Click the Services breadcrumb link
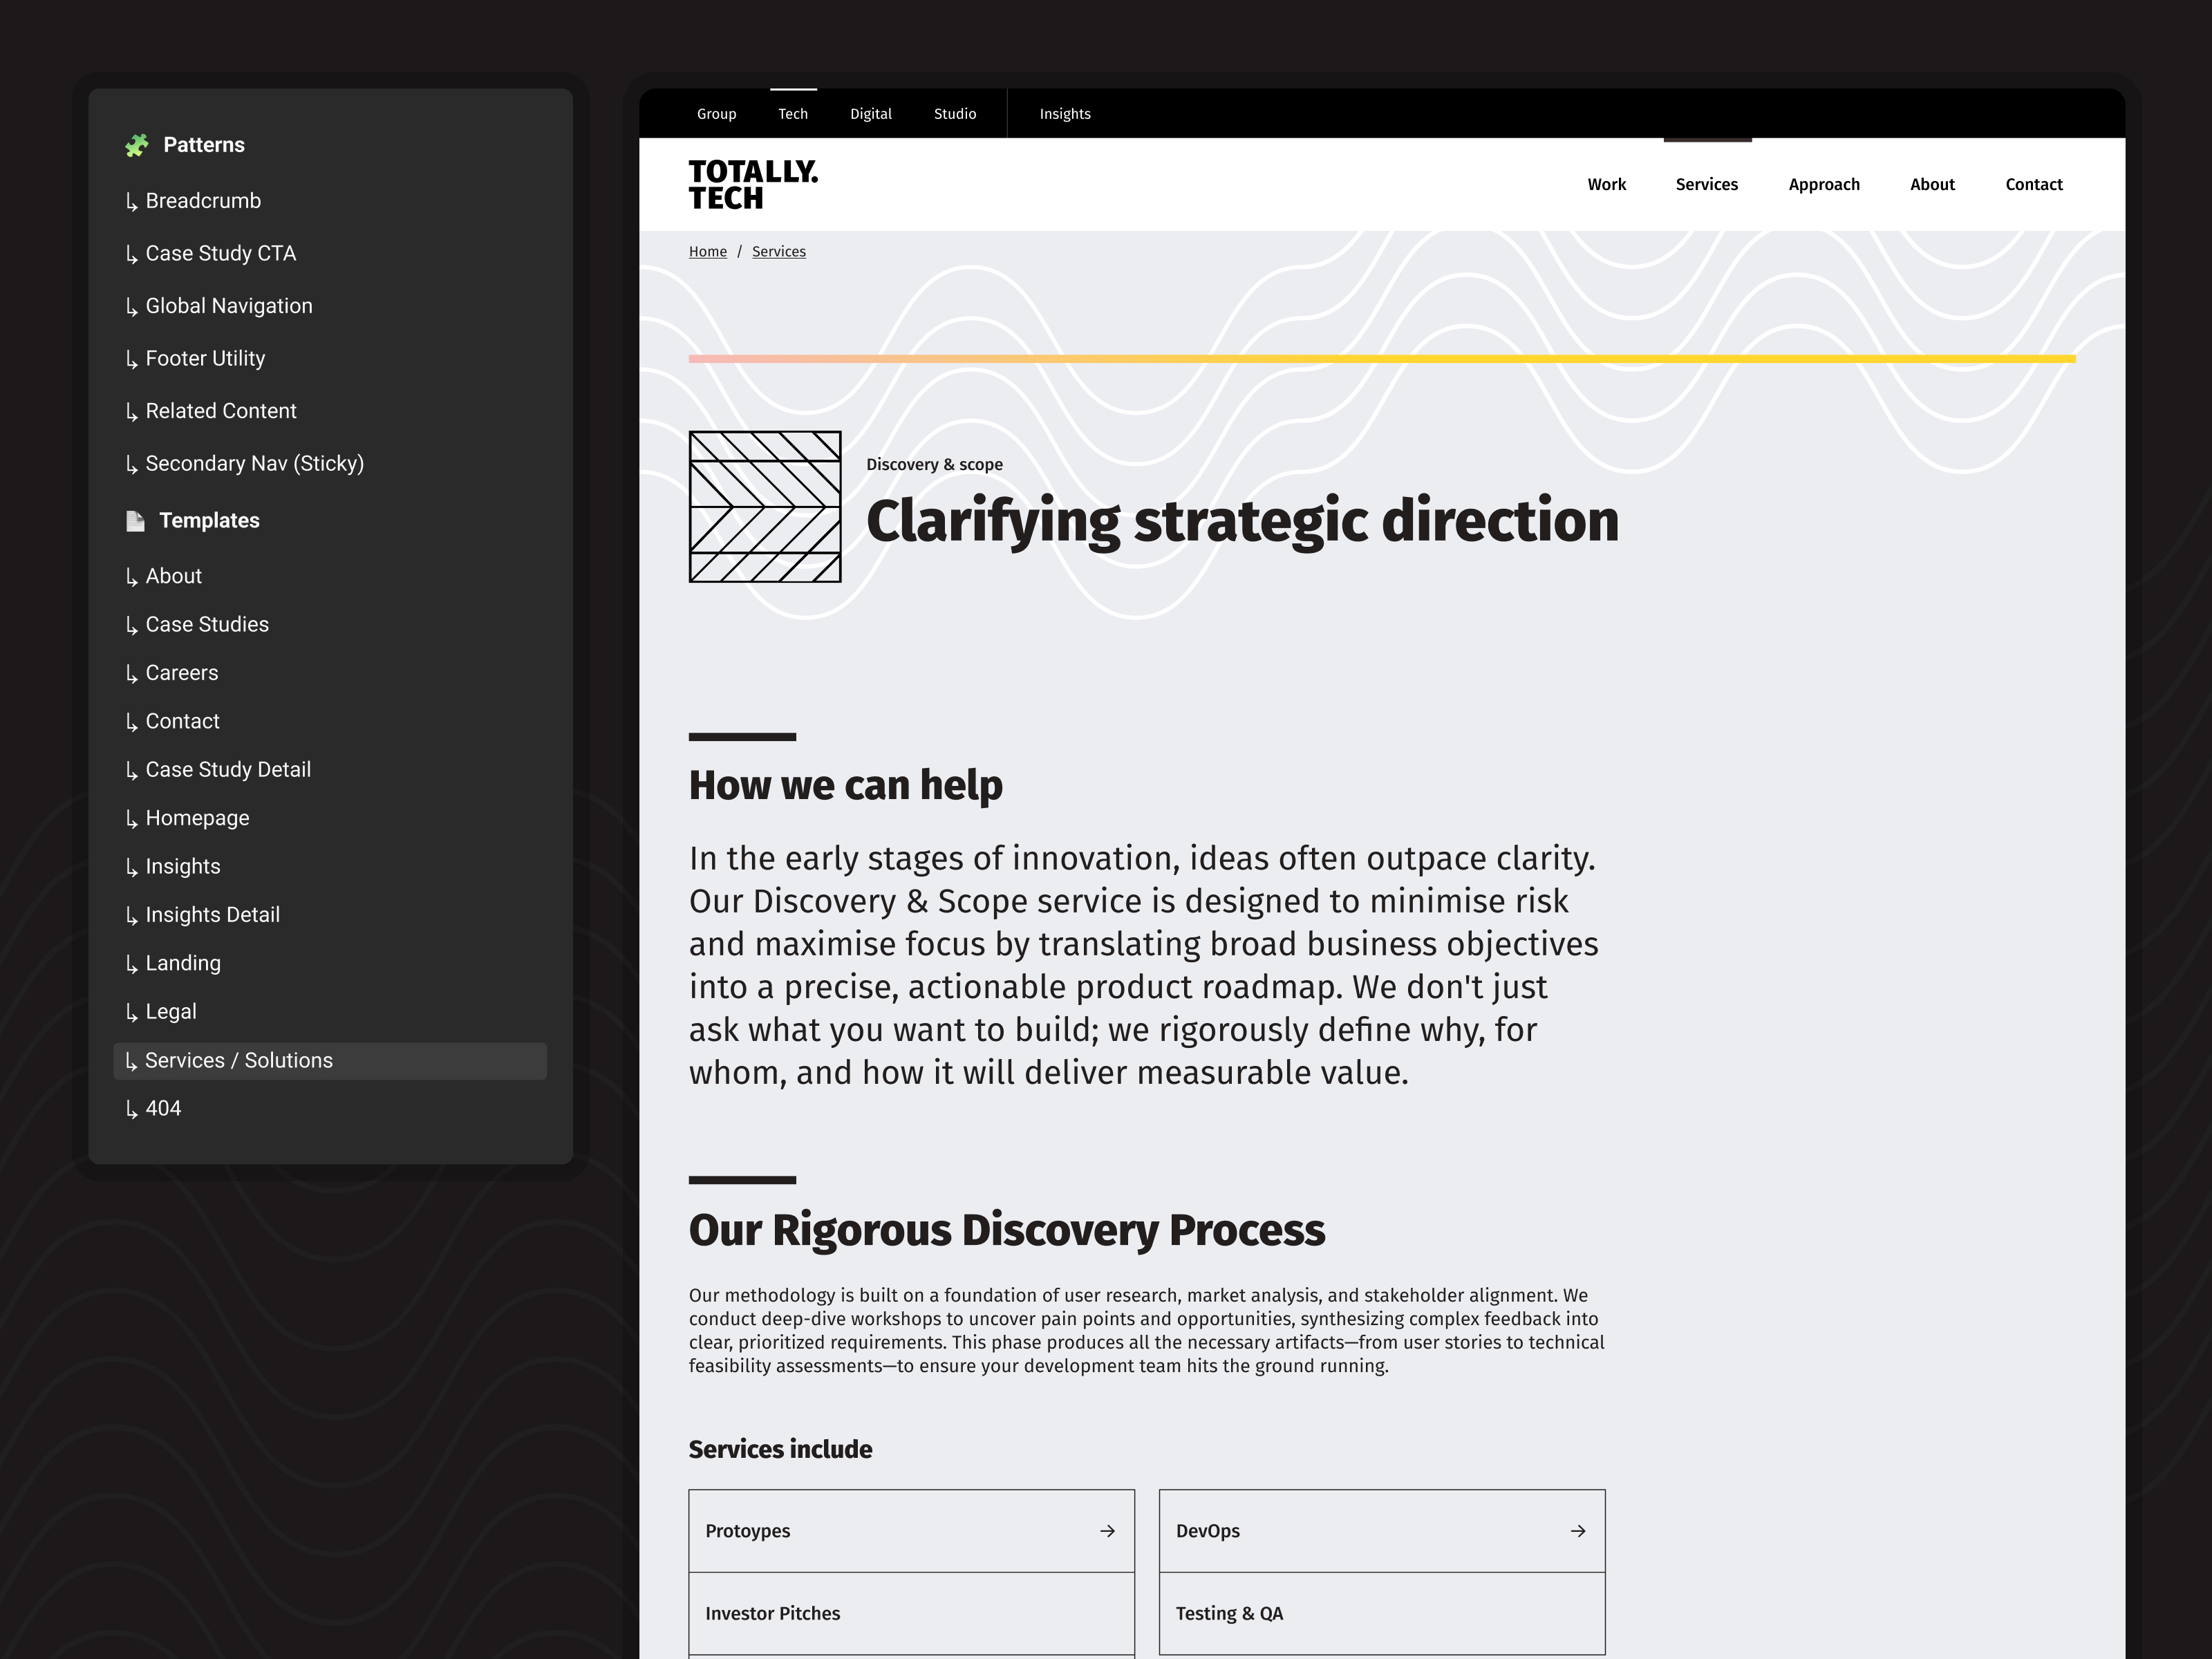This screenshot has width=2212, height=1659. pyautogui.click(x=778, y=252)
